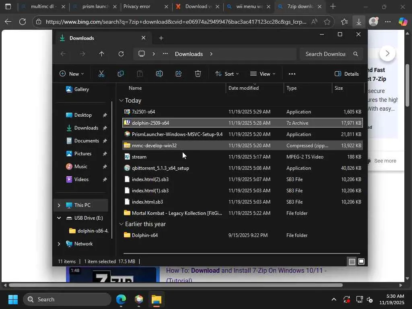Click the Paste clipboard icon in toolbar
Screen dimensions: 412x309
140,74
